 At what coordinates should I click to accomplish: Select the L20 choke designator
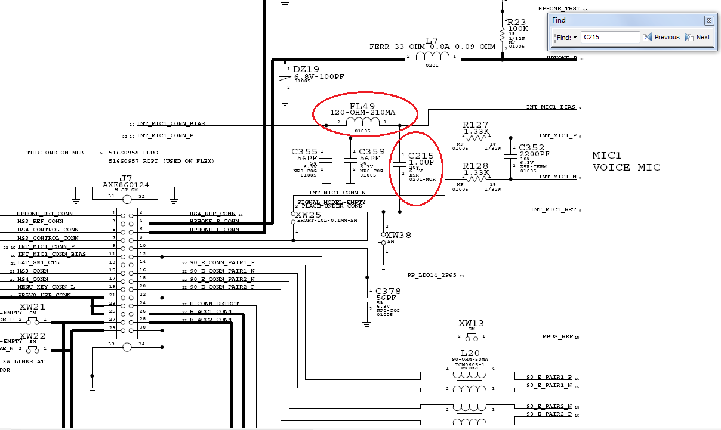470,353
